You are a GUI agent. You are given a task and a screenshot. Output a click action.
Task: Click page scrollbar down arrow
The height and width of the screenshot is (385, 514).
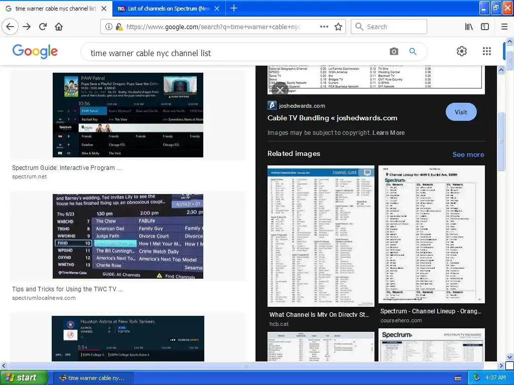point(509,357)
